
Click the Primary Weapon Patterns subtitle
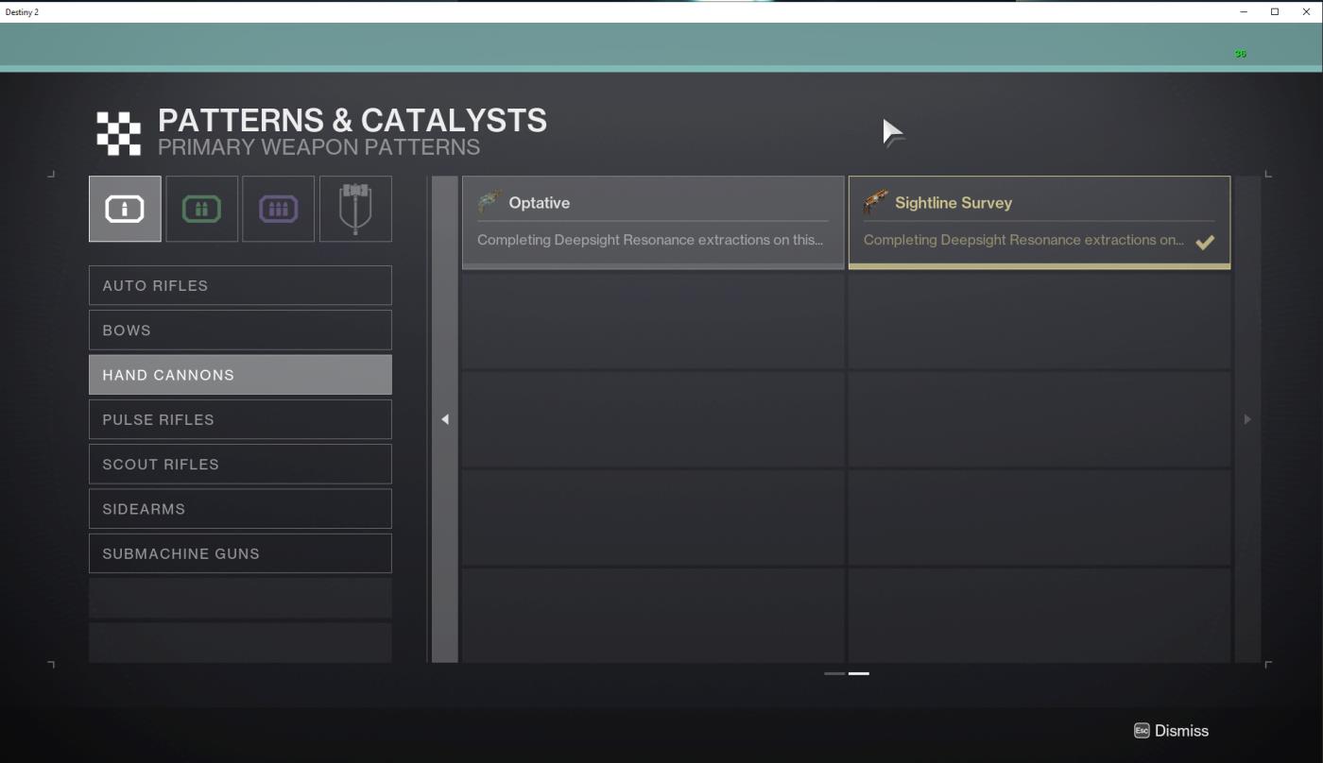pos(318,147)
